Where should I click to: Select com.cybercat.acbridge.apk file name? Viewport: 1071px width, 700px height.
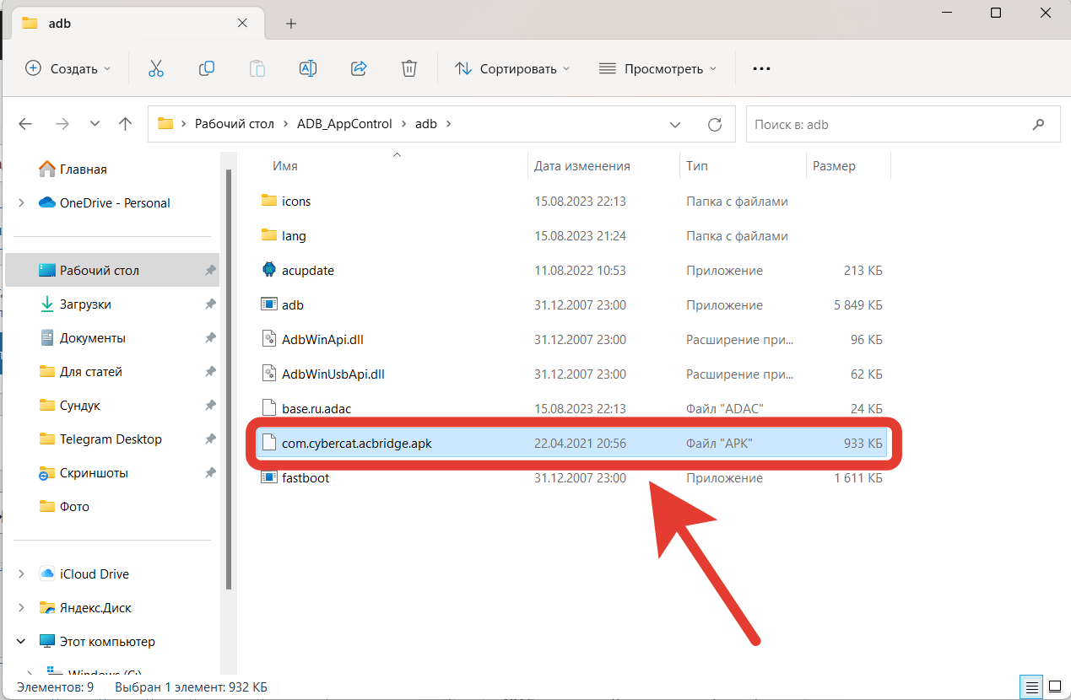pos(357,443)
